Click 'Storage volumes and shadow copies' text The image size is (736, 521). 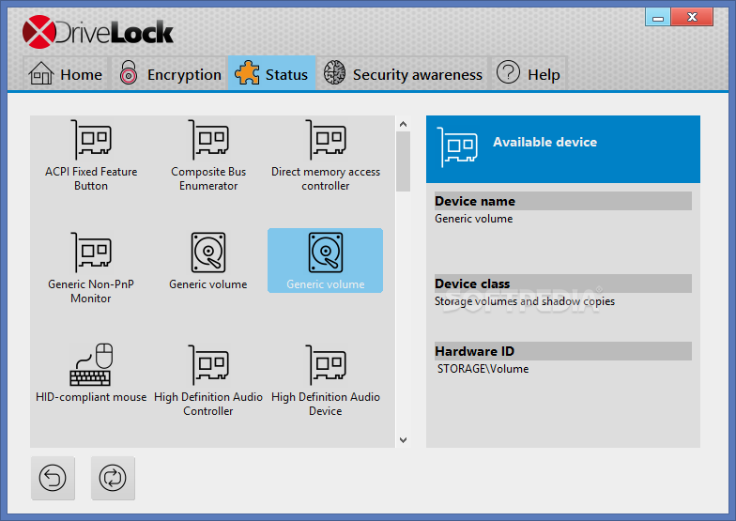[524, 301]
